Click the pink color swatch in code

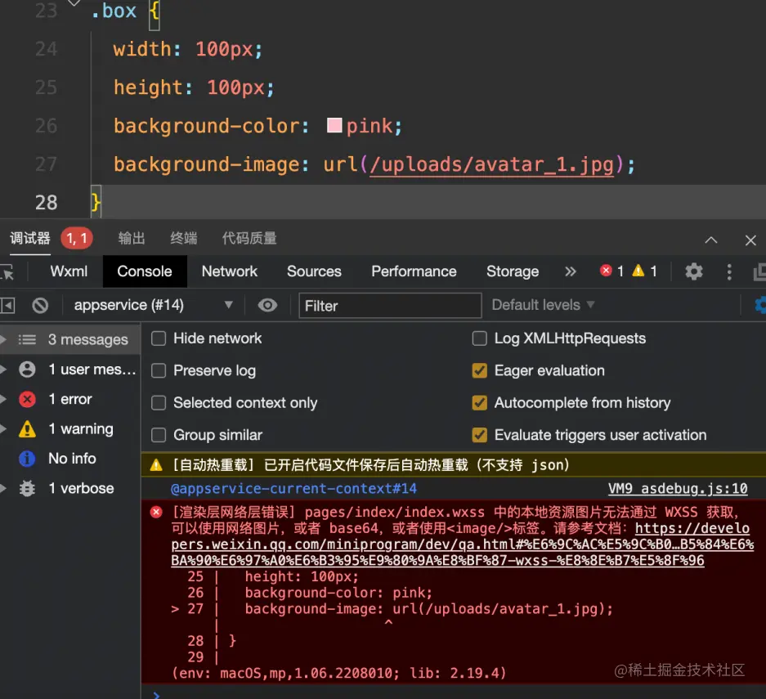tap(334, 126)
